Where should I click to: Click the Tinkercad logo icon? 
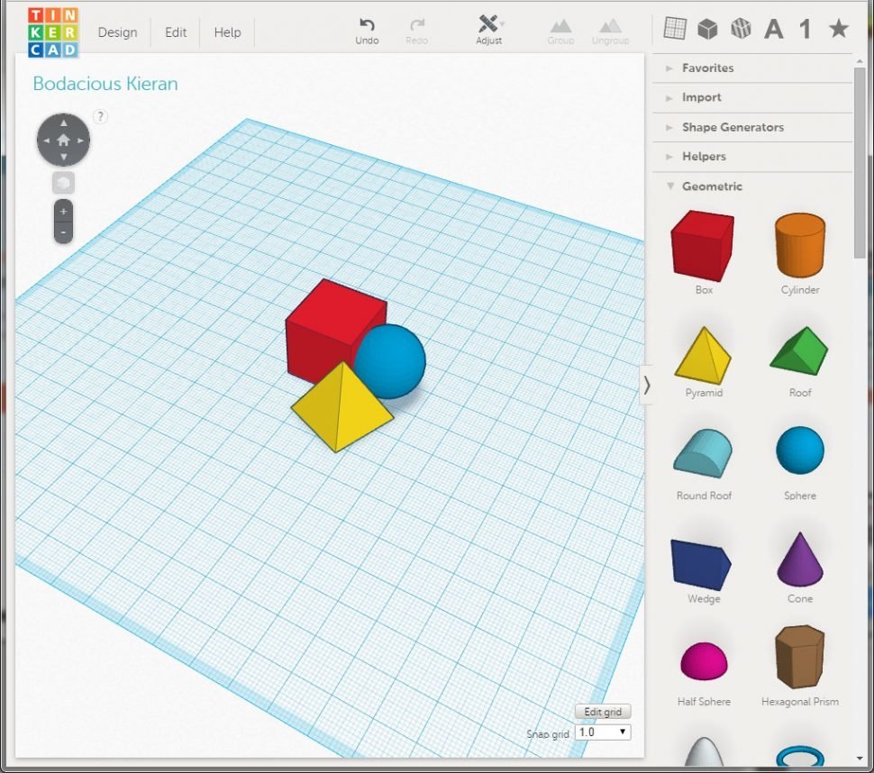52,32
